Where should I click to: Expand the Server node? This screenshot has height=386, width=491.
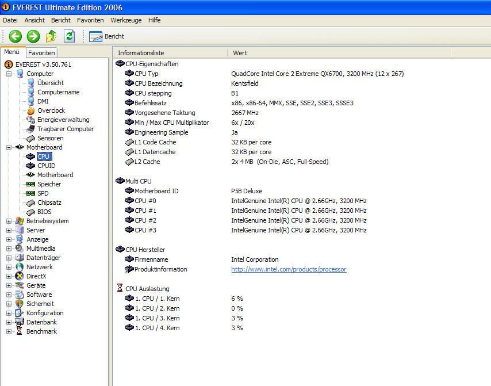coord(9,230)
